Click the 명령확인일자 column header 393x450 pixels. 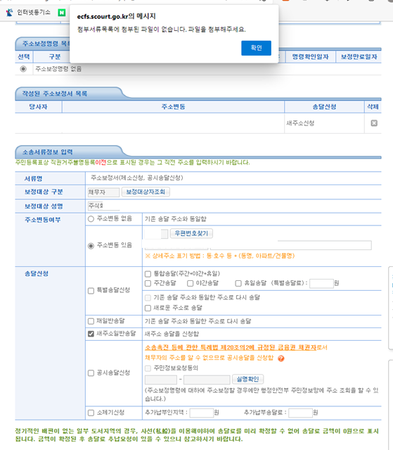(310, 57)
